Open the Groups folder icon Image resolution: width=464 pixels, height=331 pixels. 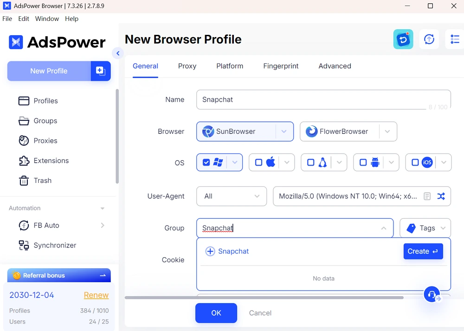click(24, 121)
